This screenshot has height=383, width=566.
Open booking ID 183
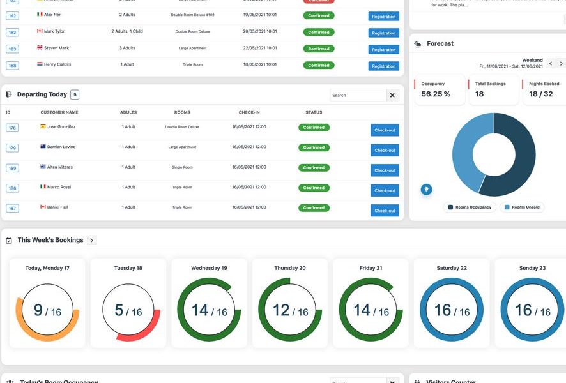coord(12,49)
